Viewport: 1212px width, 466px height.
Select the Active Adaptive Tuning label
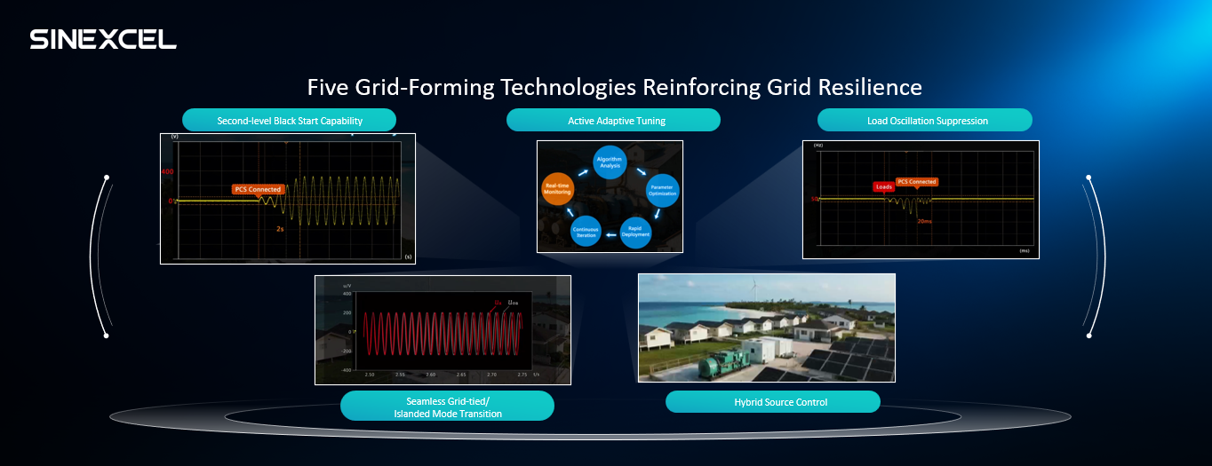613,121
